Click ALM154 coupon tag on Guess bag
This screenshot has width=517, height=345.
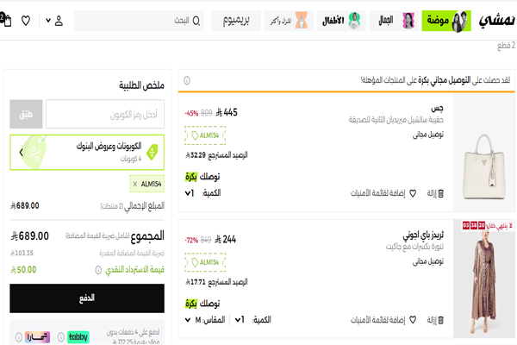[x=205, y=135]
